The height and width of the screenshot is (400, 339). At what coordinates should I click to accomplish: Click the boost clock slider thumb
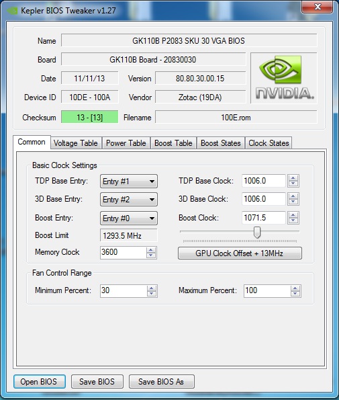pos(257,232)
